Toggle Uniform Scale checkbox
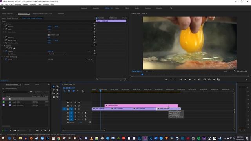251x141 pixels. tap(49, 35)
